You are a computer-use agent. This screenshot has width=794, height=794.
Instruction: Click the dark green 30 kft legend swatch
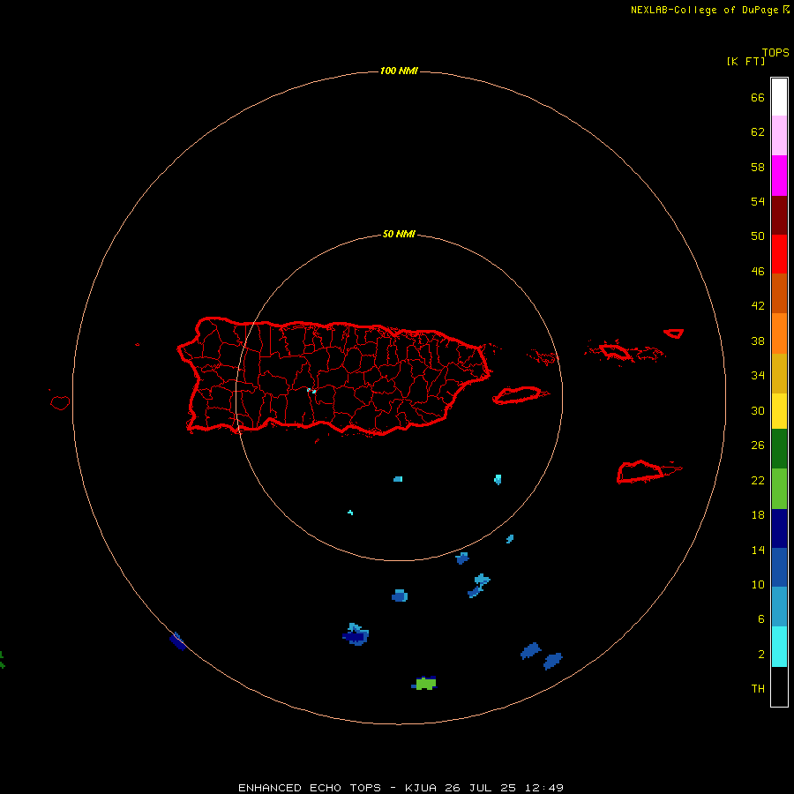779,449
